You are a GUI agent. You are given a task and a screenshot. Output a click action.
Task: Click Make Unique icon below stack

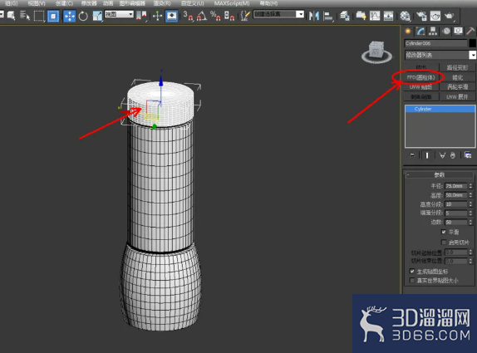point(442,155)
